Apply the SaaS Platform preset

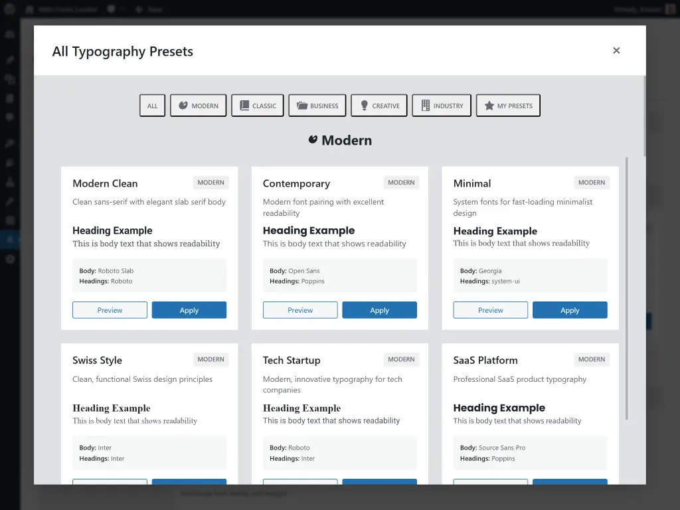[570, 483]
